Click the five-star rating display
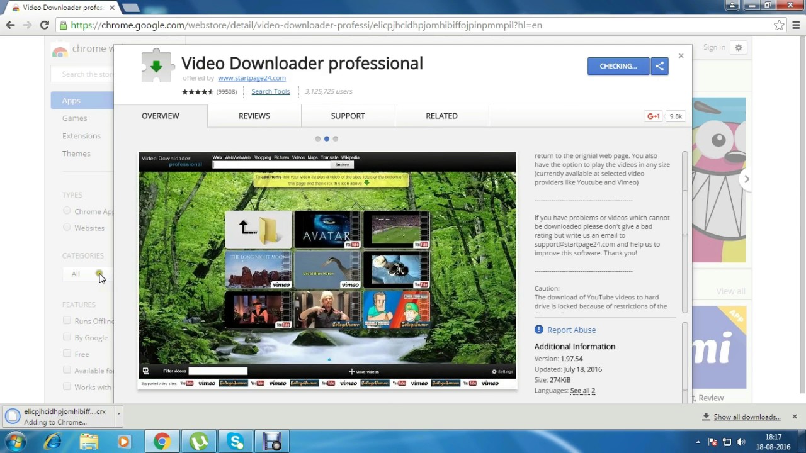The width and height of the screenshot is (806, 453). tap(198, 92)
